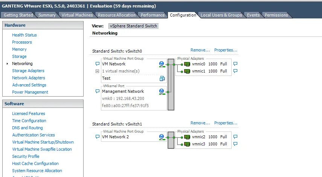Open Properties for vSwitch0
The width and height of the screenshot is (322, 177).
coord(226,50)
